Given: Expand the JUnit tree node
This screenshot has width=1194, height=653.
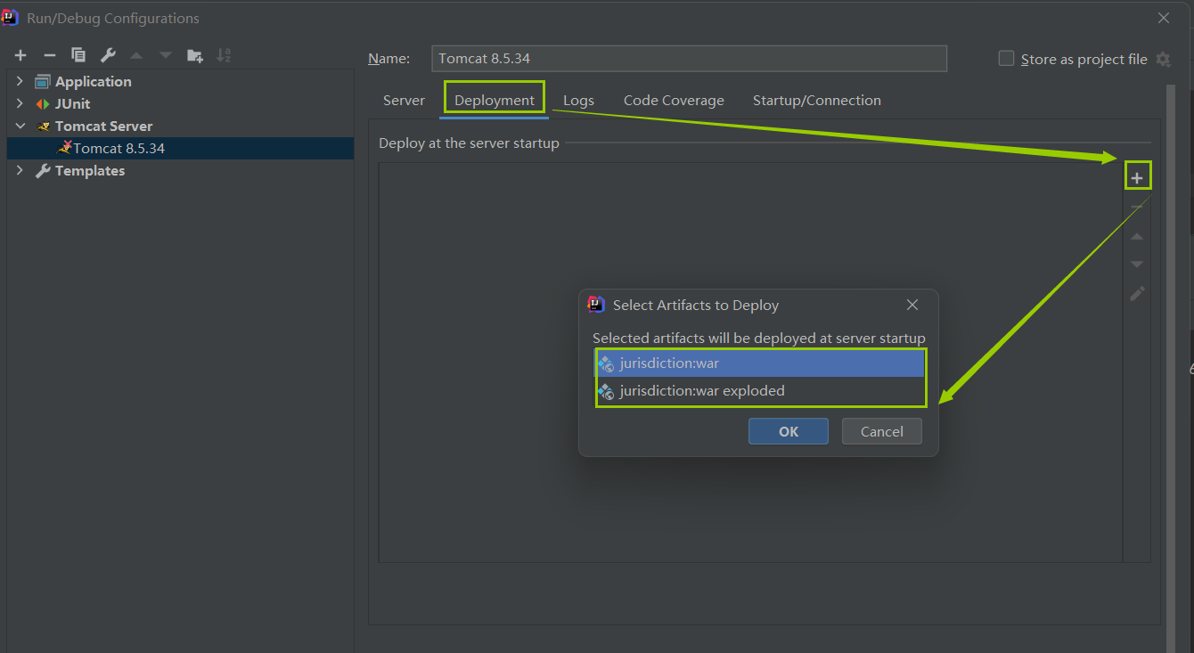Looking at the screenshot, I should pos(20,103).
